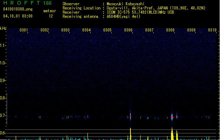Click the 1.0 kHz axis label

pos(3,63)
